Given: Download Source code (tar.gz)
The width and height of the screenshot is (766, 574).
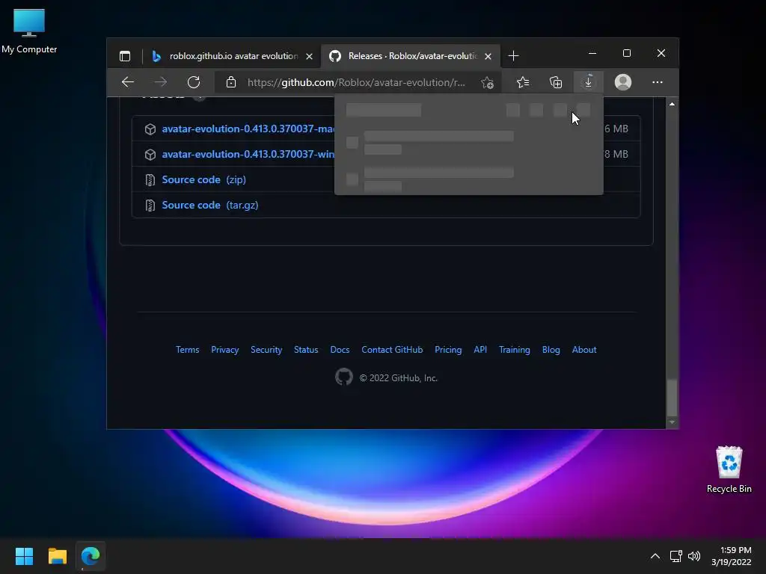Looking at the screenshot, I should tap(210, 205).
